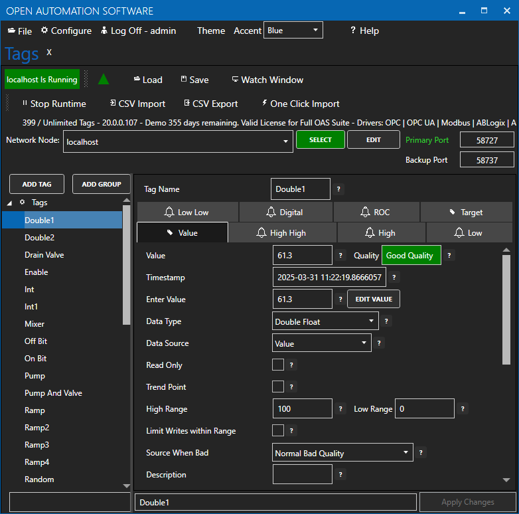Enable the Read Only checkbox
The height and width of the screenshot is (514, 519).
[x=278, y=365]
